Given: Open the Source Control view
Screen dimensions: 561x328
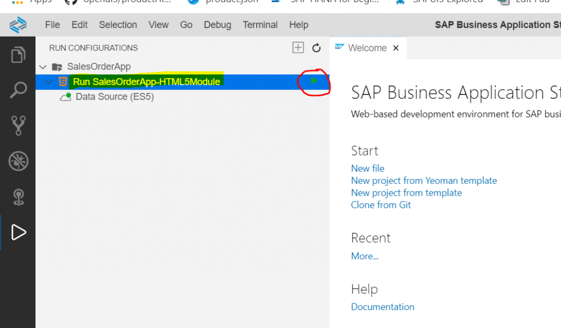Looking at the screenshot, I should coord(18,125).
